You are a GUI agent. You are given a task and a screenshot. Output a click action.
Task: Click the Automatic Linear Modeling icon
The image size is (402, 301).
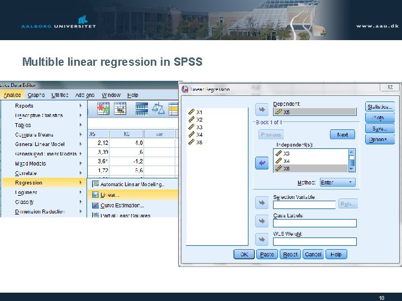click(95, 184)
